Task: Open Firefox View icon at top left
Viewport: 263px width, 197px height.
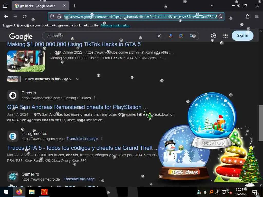Action: pyautogui.click(x=5, y=6)
